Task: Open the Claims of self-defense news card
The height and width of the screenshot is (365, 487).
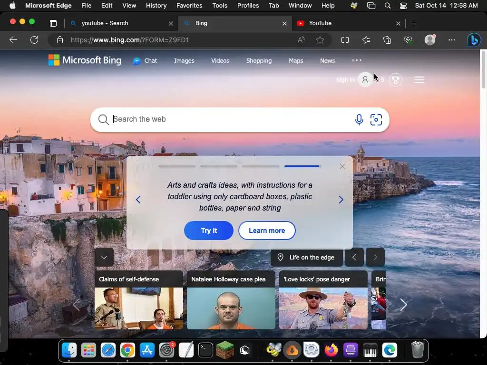Action: (139, 300)
